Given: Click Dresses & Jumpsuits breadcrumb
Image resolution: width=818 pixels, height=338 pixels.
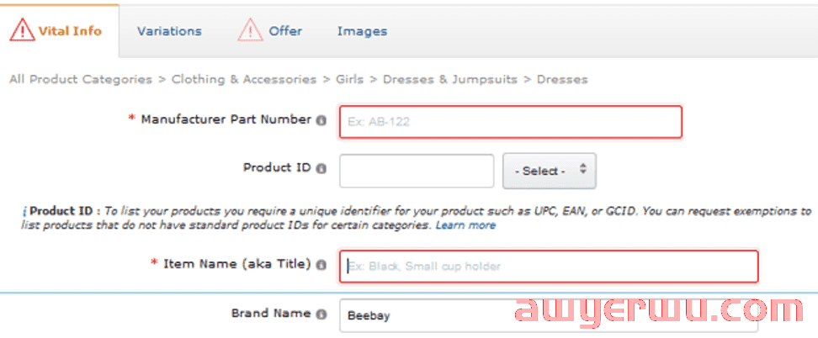Looking at the screenshot, I should pos(450,80).
